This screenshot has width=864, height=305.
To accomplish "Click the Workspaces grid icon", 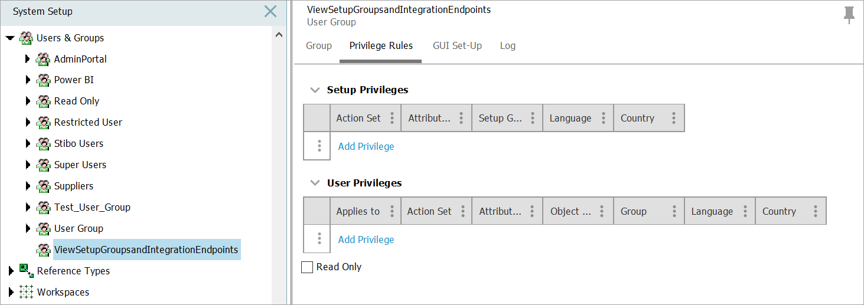I will 26,292.
